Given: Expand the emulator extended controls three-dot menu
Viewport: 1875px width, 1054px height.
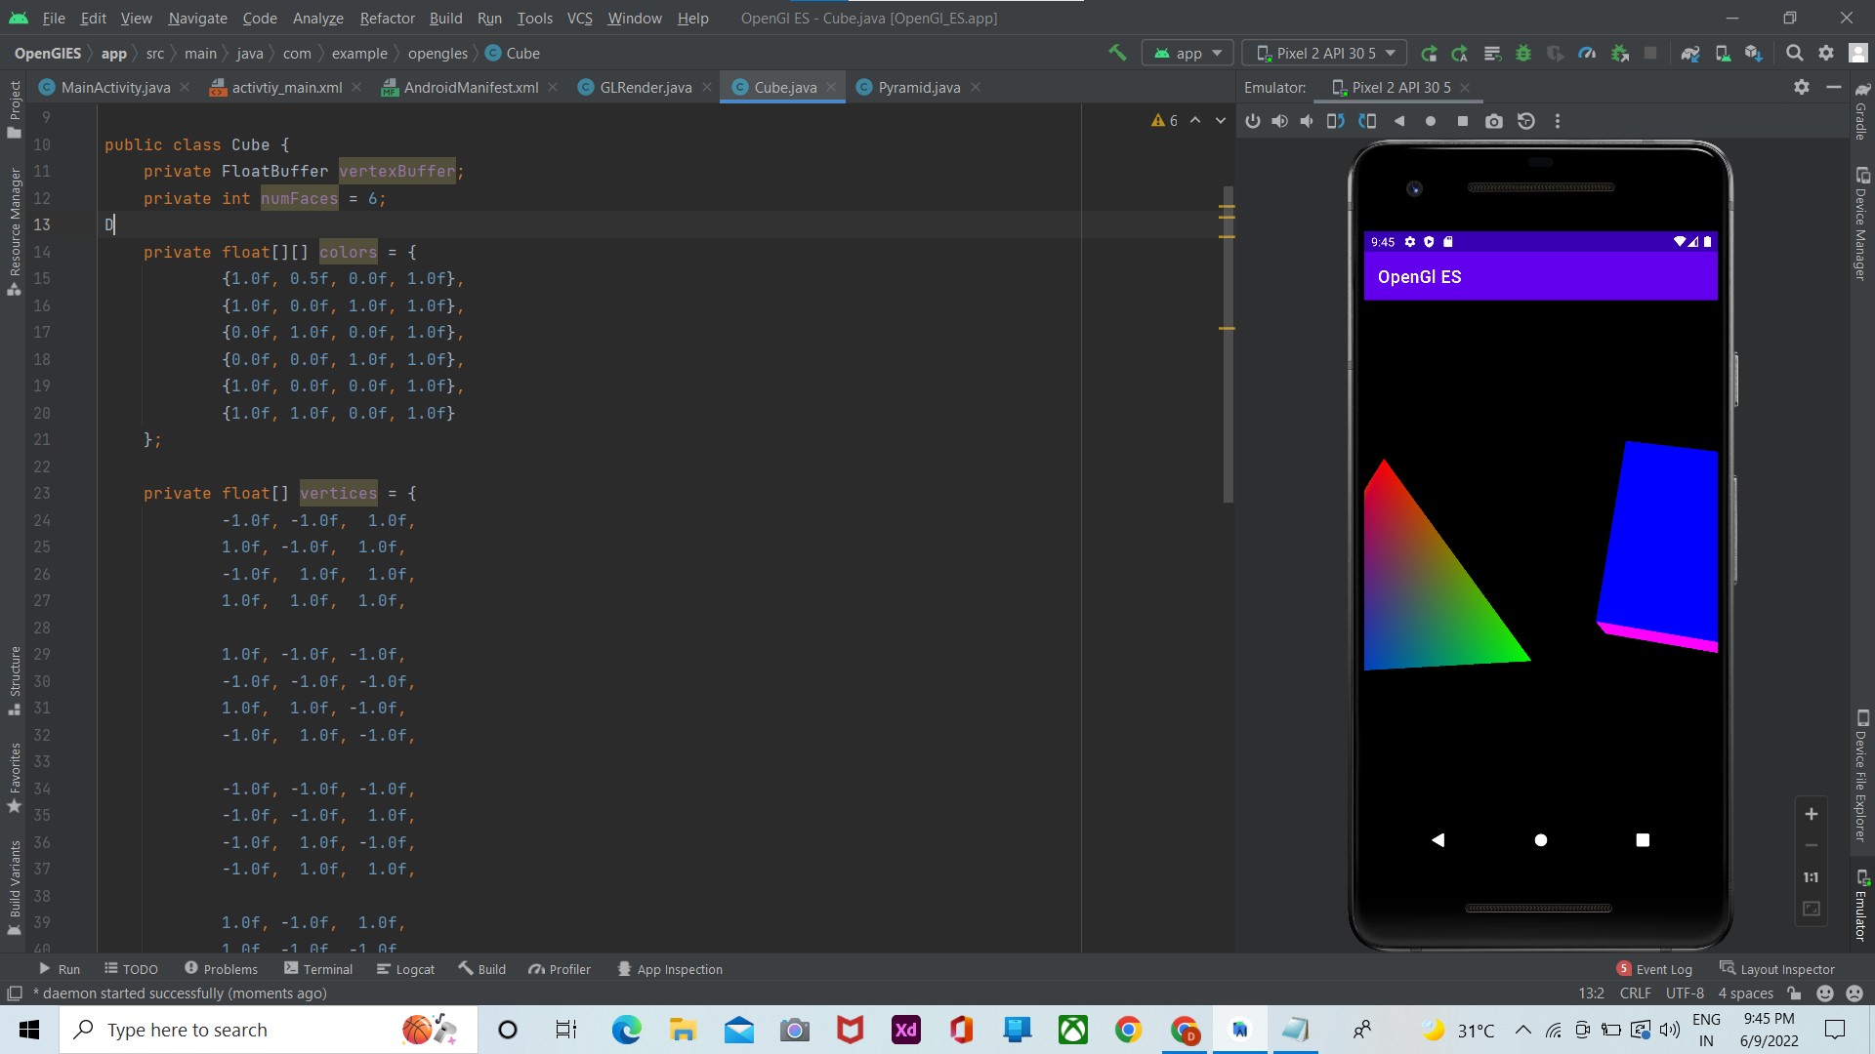Looking at the screenshot, I should (1558, 121).
